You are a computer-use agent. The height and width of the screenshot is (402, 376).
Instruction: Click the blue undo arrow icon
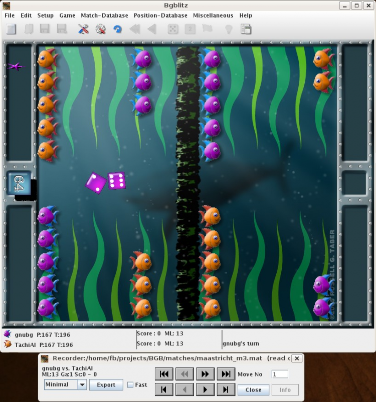117,29
